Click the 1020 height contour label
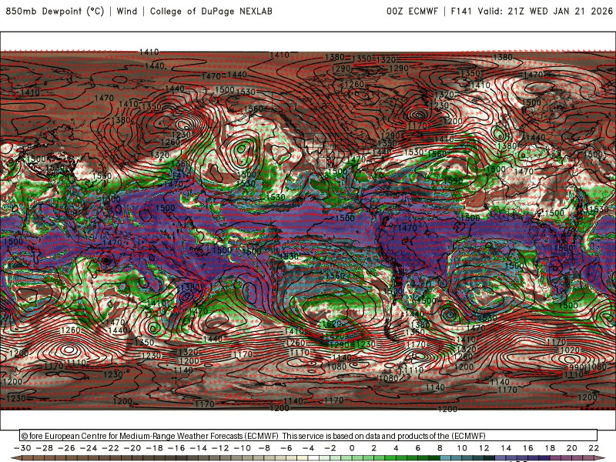Viewport: 616px width, 462px height. click(x=570, y=350)
